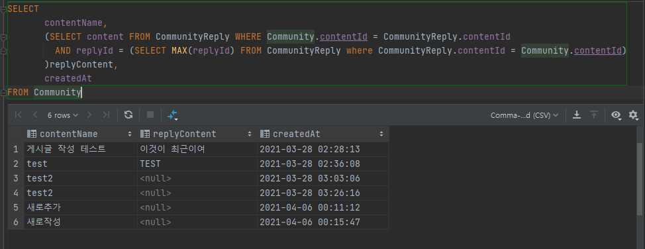
Task: Collapse the fold marker at FROM Community line
Action: coord(3,92)
